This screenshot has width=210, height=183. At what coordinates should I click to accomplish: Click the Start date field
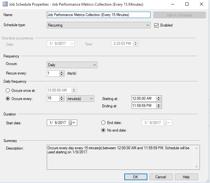tap(62, 123)
